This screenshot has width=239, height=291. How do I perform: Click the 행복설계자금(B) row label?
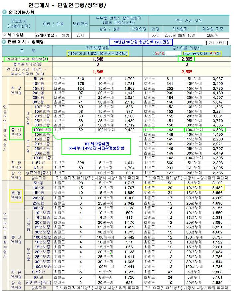point(27,64)
